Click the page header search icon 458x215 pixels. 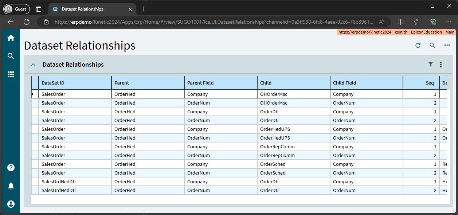[x=432, y=46]
